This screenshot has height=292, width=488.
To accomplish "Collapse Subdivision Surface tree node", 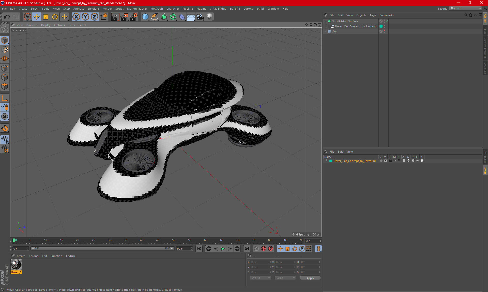I will (325, 21).
